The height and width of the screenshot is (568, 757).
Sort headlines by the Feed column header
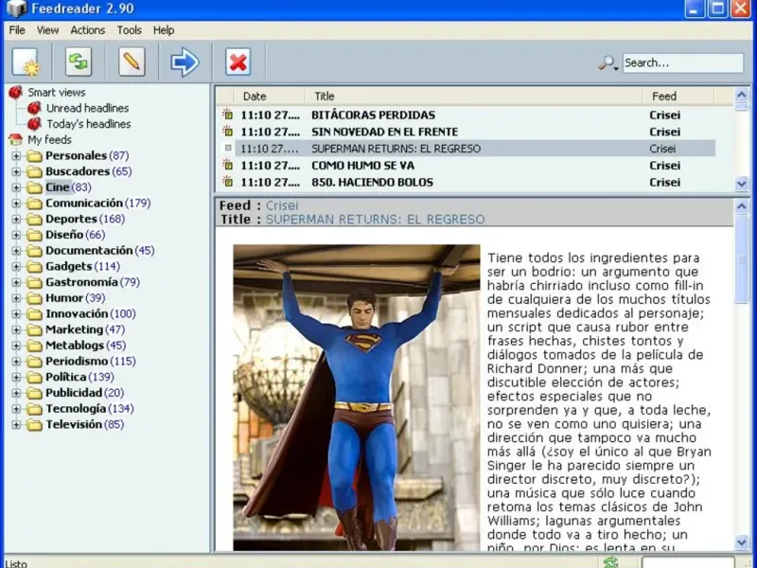(678, 97)
